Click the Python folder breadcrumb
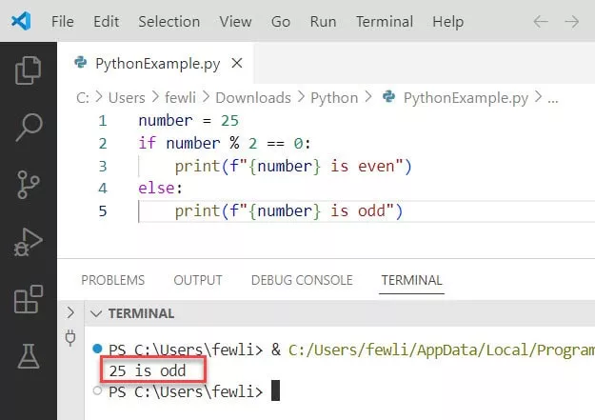This screenshot has width=595, height=420. coord(333,97)
